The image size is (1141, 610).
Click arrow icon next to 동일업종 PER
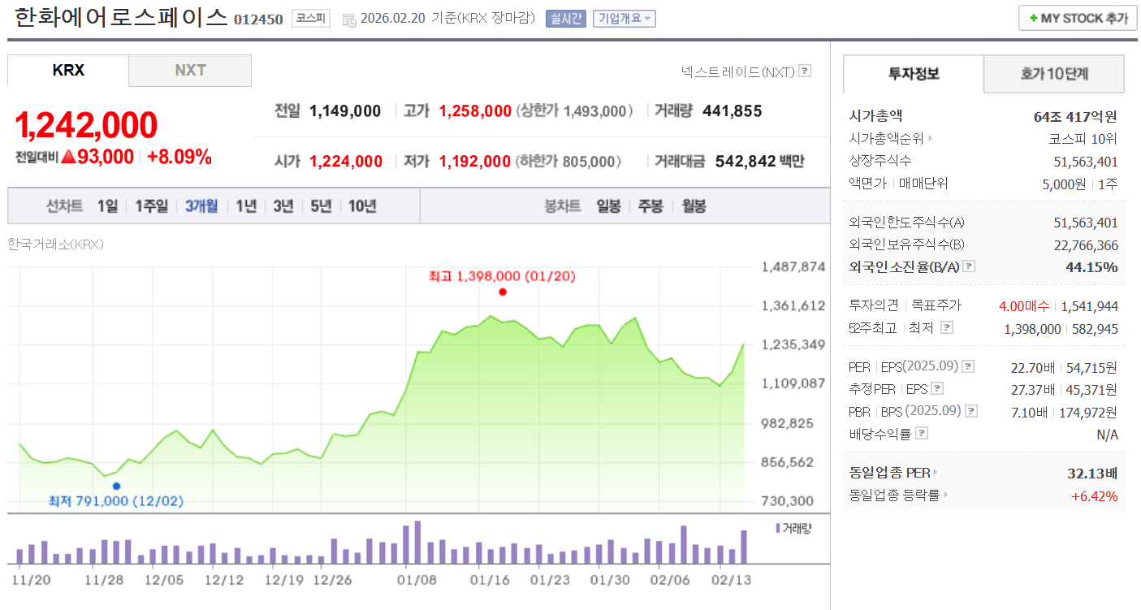935,473
